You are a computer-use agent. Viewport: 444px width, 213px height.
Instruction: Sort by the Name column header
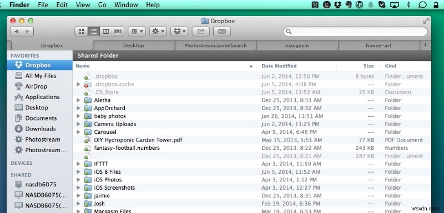164,66
